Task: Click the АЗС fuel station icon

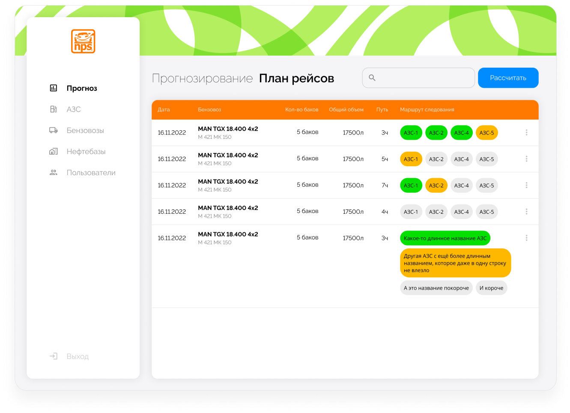Action: pos(54,109)
